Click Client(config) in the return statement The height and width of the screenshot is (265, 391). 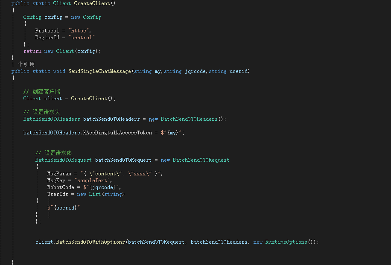click(x=77, y=51)
